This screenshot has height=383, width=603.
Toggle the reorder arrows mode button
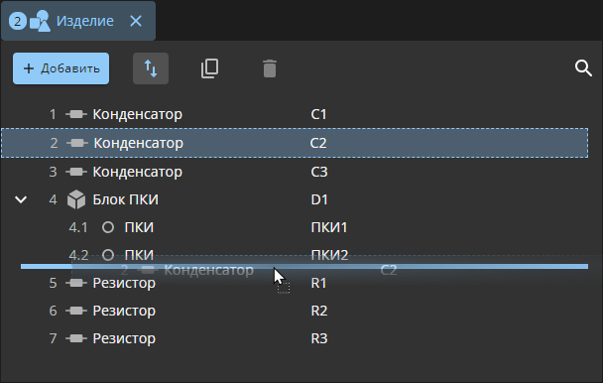(151, 68)
